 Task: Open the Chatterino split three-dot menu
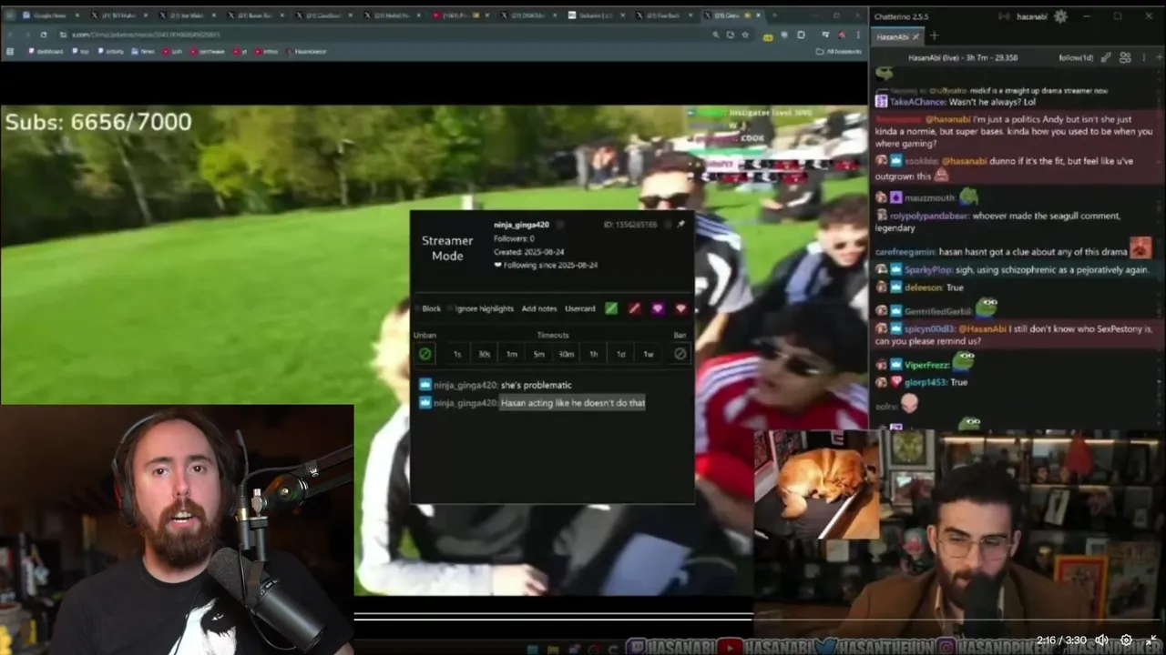[x=1144, y=57]
